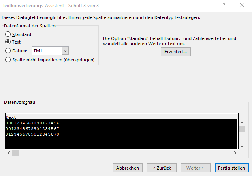Close the Textkonvertierungs-Assistent dialog
This screenshot has width=252, height=176.
coord(242,5)
